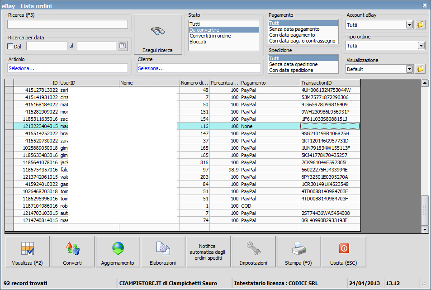Image resolution: width=431 pixels, height=290 pixels.
Task: Click row selector for order 415141931022
Action: [x=9, y=97]
